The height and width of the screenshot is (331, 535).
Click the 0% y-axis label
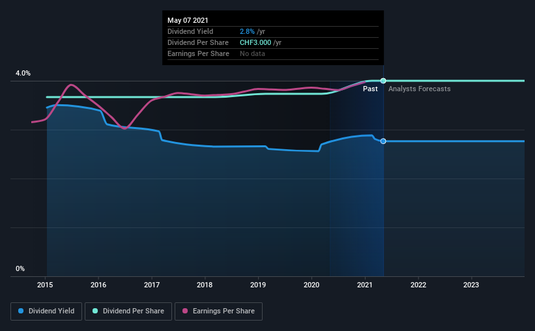(20, 269)
